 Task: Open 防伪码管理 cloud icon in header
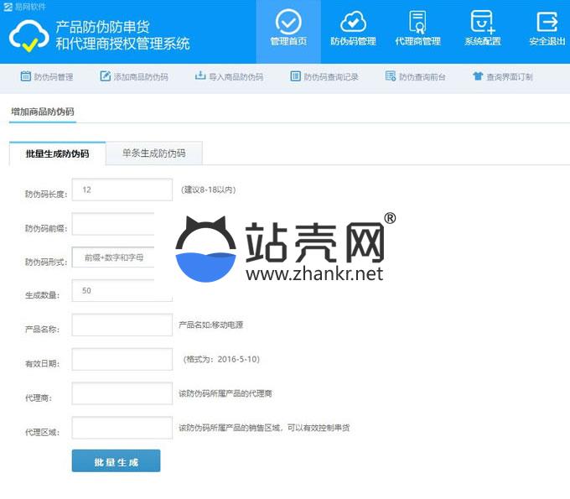point(353,22)
